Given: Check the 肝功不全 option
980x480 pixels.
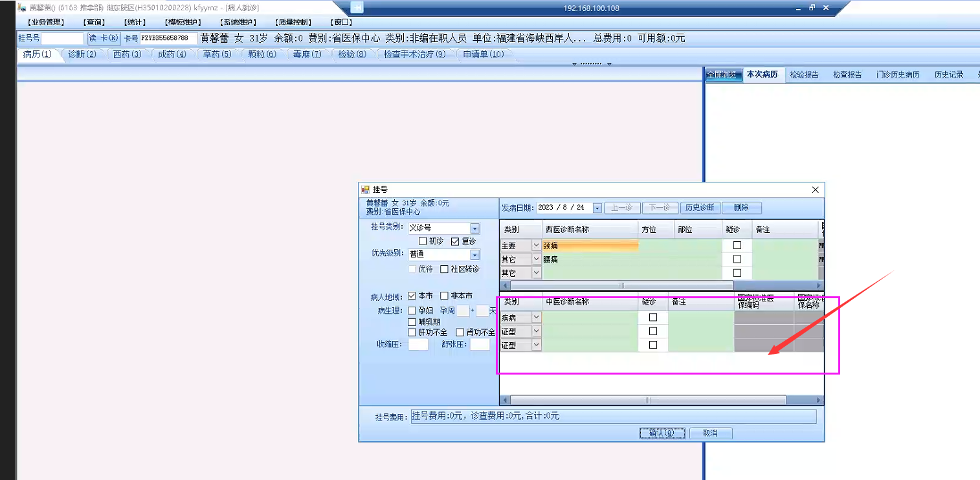Looking at the screenshot, I should click(x=412, y=332).
